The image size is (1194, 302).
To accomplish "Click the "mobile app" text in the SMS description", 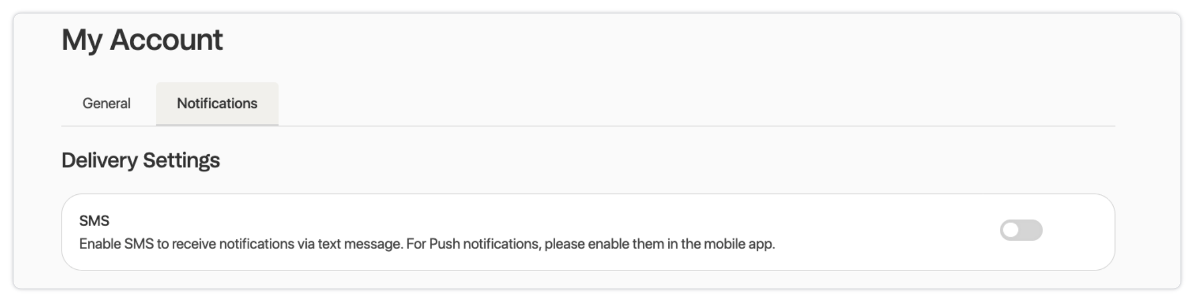I will click(739, 244).
